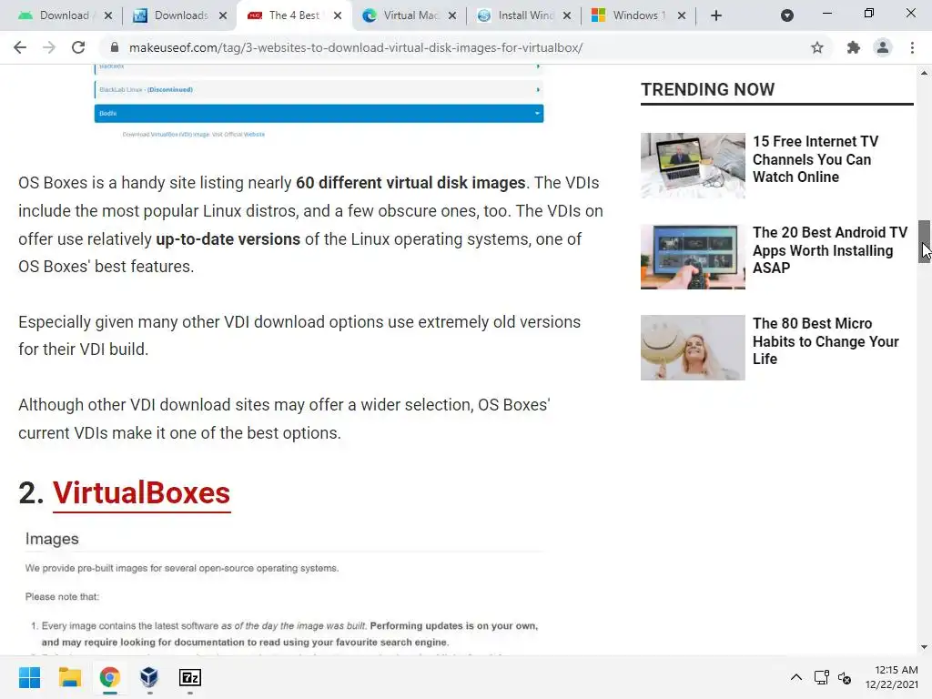Show hidden system tray icons

[x=795, y=677]
